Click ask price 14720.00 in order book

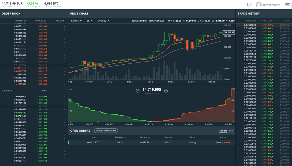42,84
